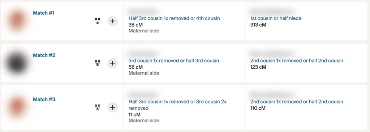
Task: Click '1st cousin or half niece' relationship
Action: point(276,18)
